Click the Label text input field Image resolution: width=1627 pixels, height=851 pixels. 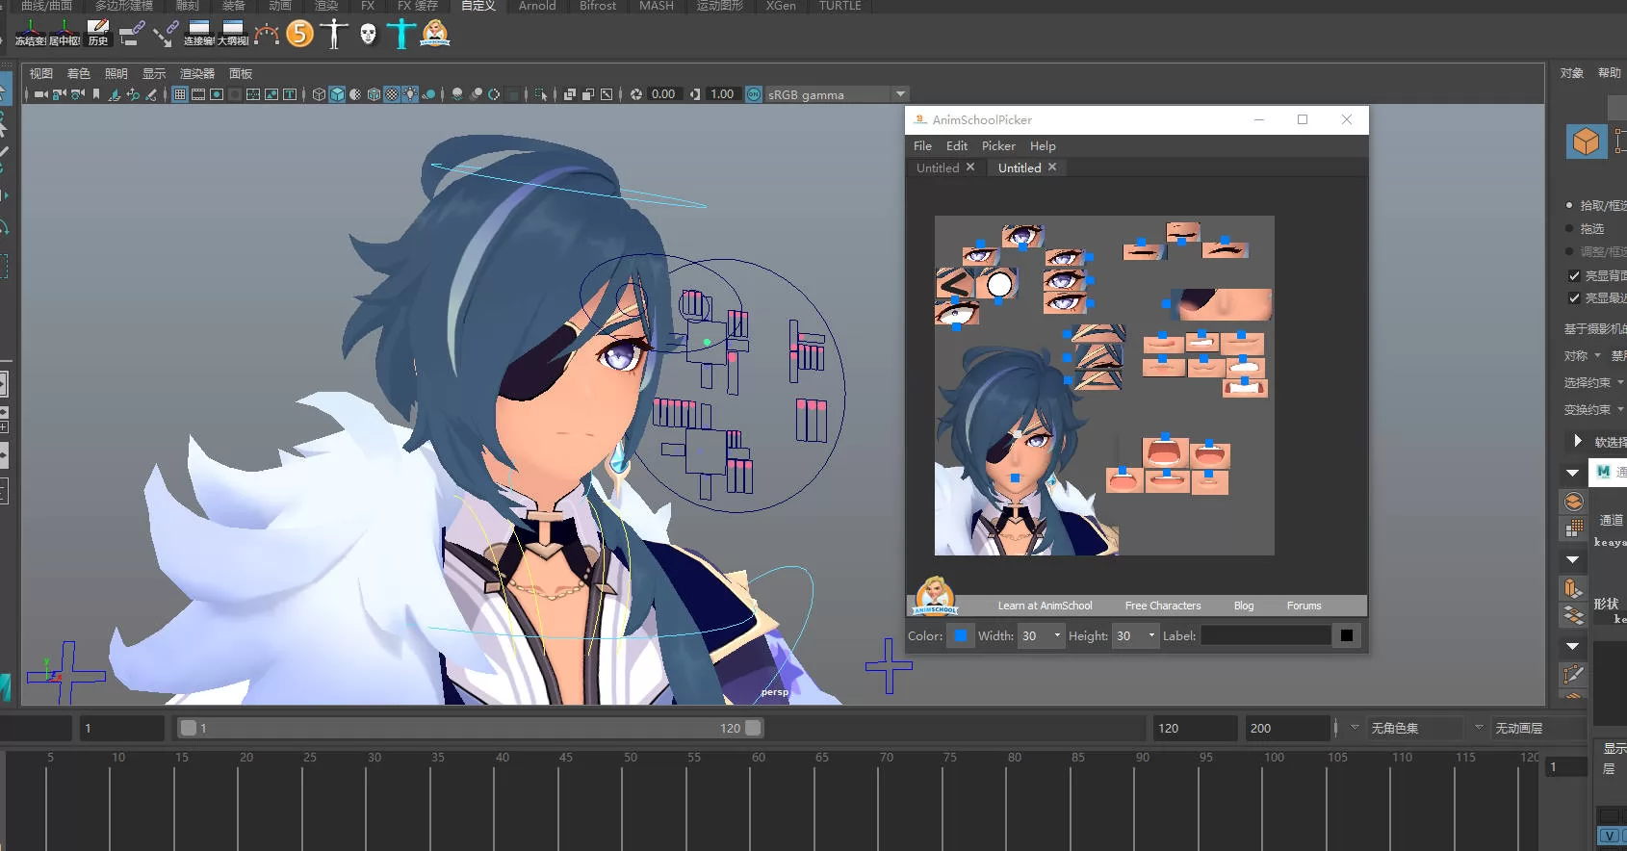click(1266, 635)
